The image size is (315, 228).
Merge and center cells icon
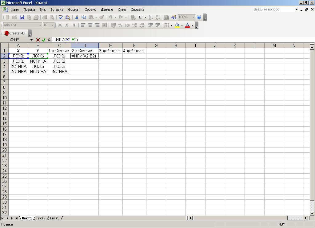pyautogui.click(x=104, y=25)
